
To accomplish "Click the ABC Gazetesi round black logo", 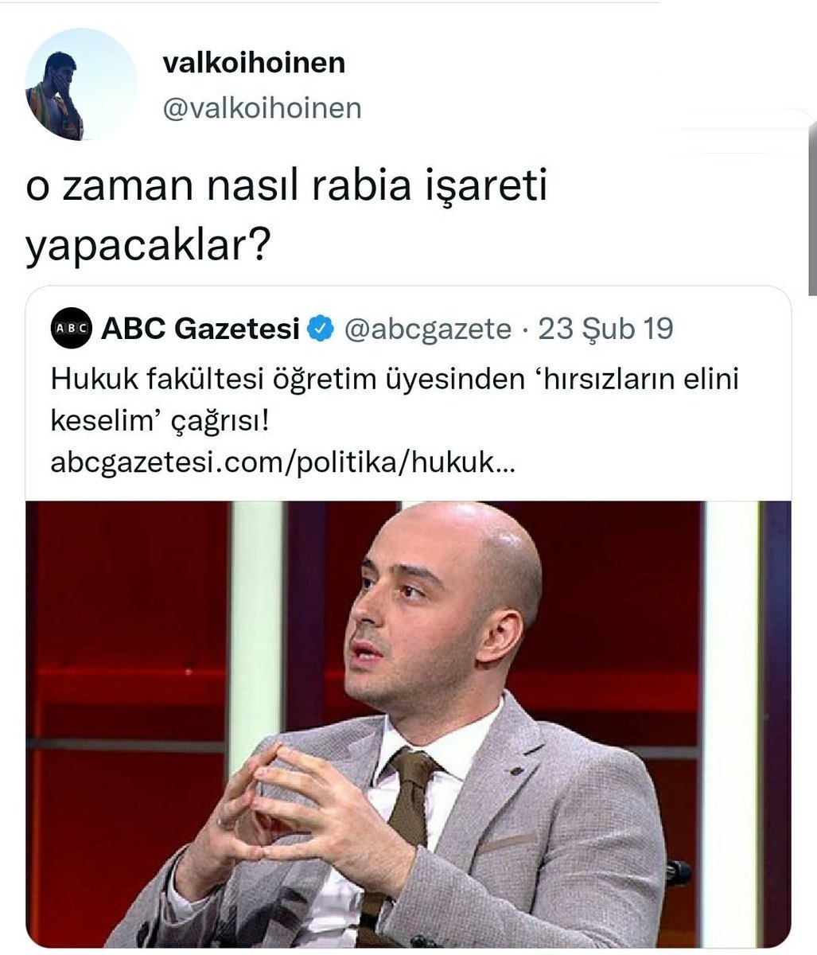I will coord(71,329).
